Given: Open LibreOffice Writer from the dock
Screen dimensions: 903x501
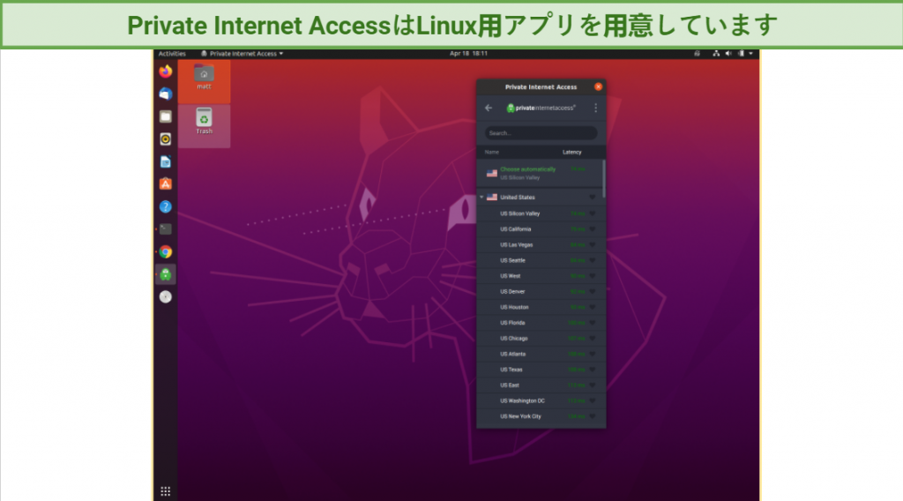Looking at the screenshot, I should click(165, 161).
